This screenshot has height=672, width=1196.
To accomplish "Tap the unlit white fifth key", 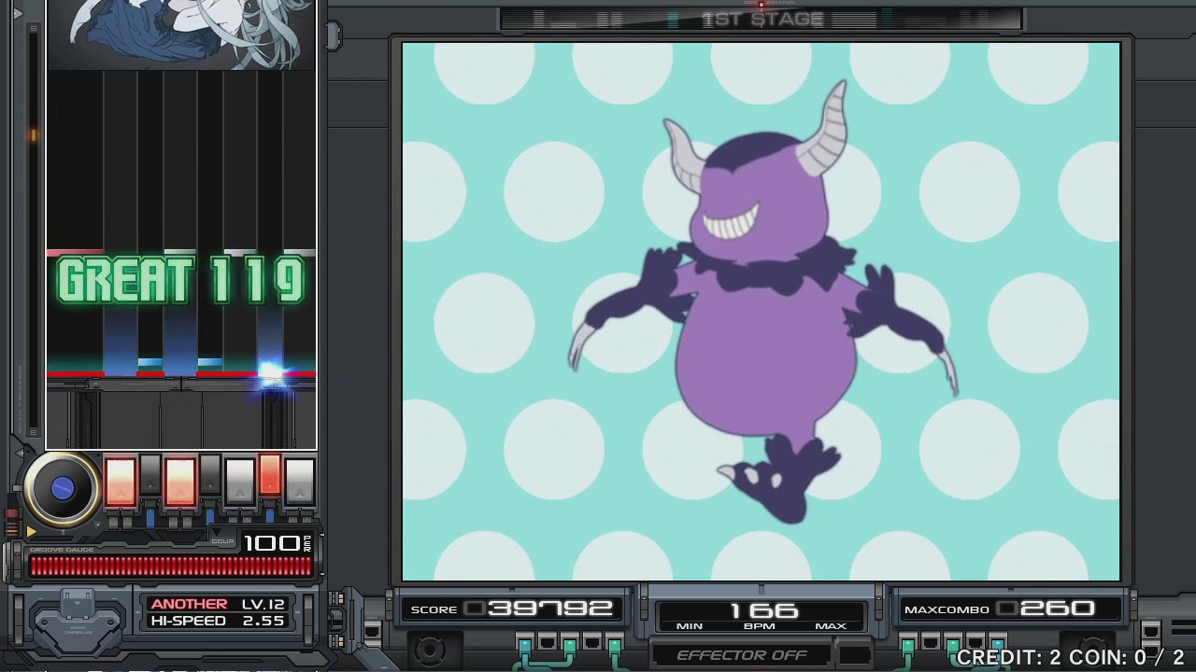I will [240, 483].
